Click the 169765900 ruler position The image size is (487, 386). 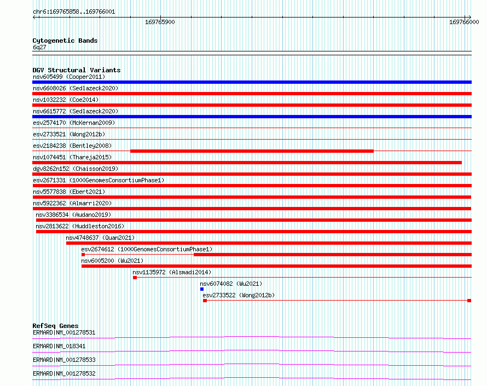(160, 22)
